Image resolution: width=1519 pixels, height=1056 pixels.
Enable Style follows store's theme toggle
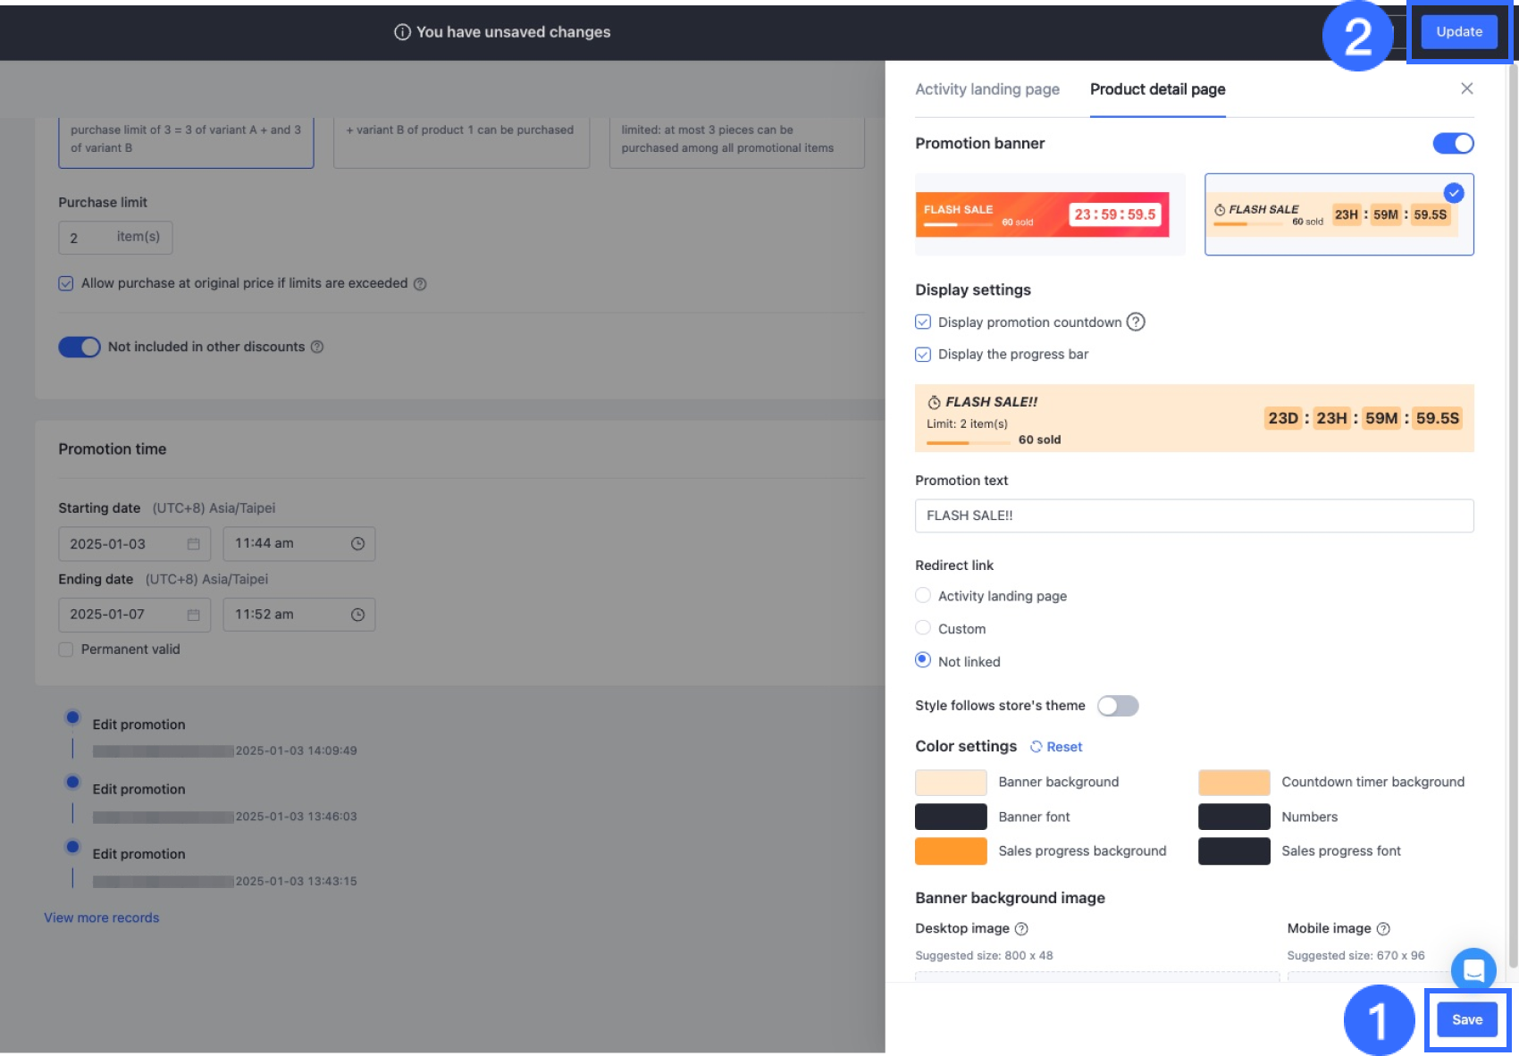(1117, 706)
